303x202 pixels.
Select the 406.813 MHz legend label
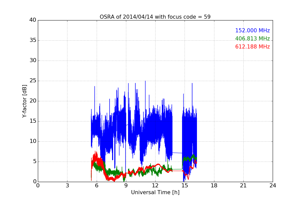[x=252, y=39]
